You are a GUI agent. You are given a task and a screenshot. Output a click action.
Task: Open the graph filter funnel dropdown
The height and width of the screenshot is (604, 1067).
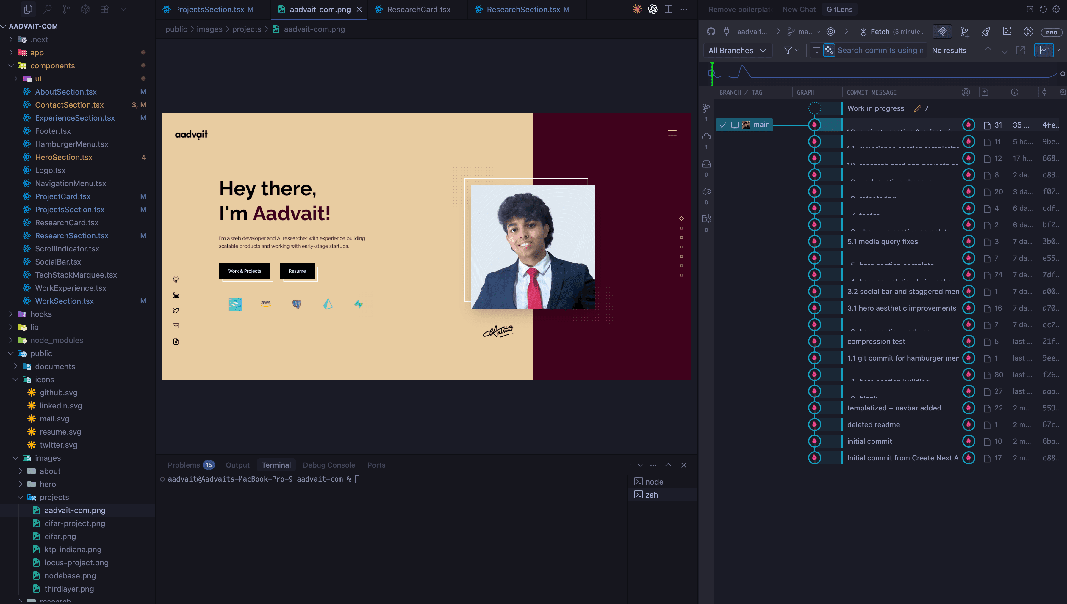(791, 50)
